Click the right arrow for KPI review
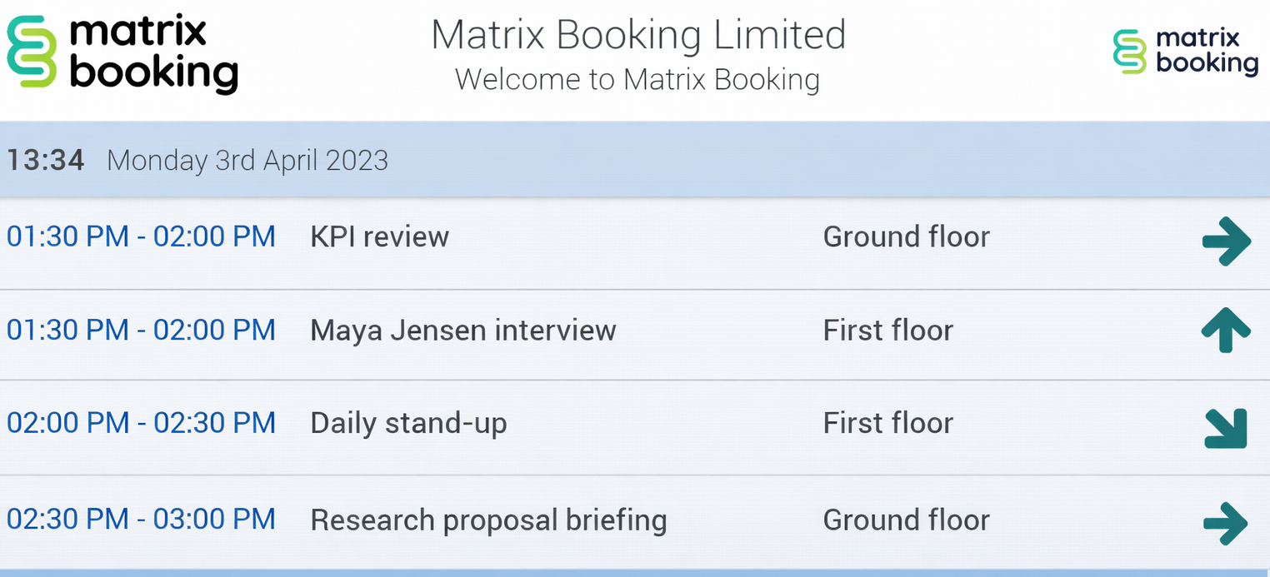Image resolution: width=1270 pixels, height=577 pixels. [1226, 241]
